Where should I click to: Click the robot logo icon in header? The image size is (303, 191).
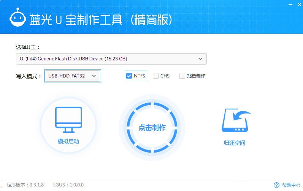click(x=17, y=17)
